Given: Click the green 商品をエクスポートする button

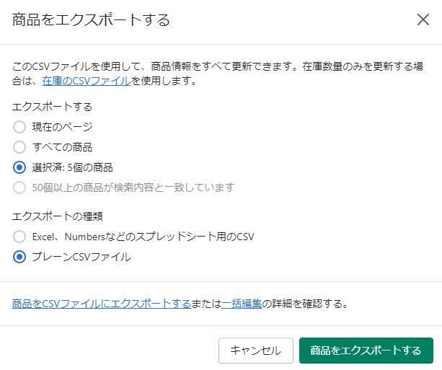Looking at the screenshot, I should (x=366, y=351).
